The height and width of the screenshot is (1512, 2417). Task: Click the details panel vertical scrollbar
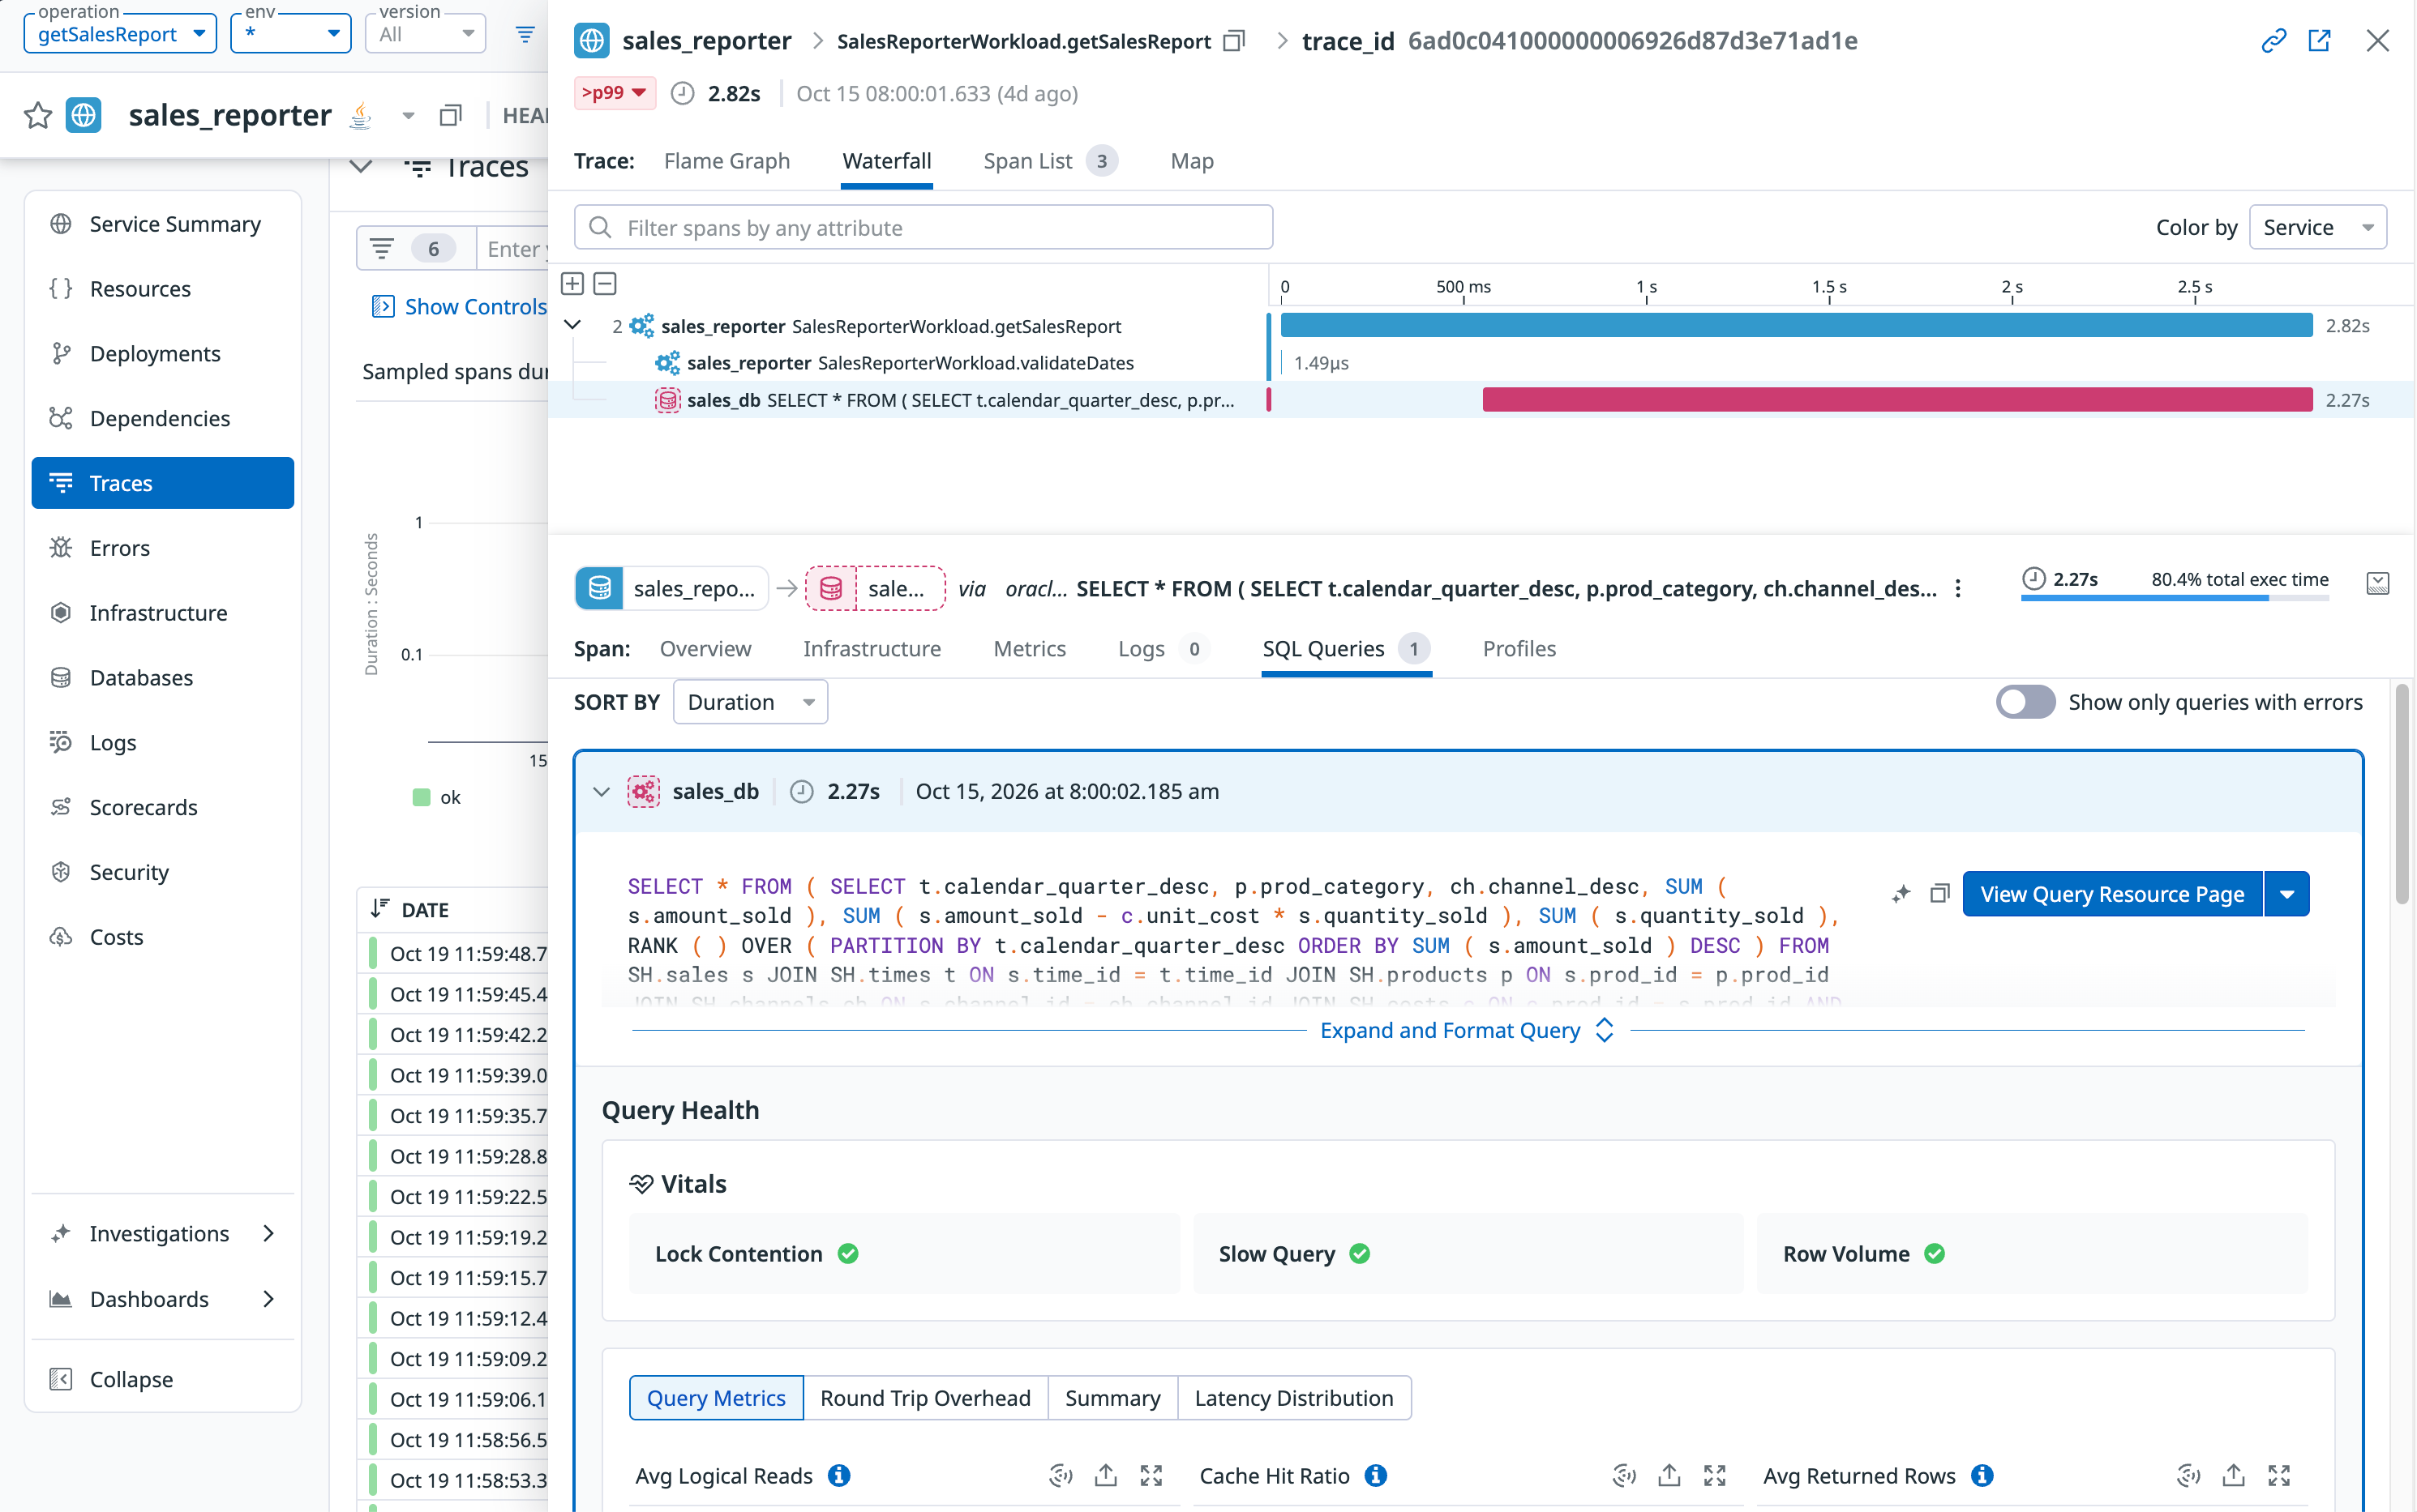coord(2402,794)
